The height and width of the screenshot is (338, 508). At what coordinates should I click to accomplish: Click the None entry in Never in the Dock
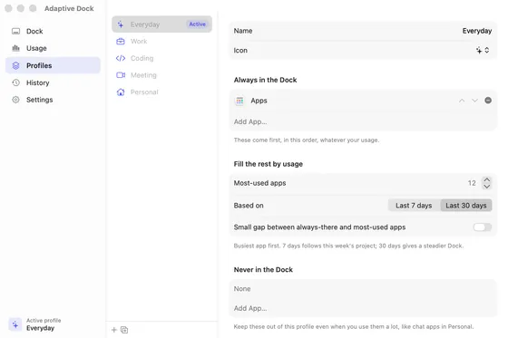(x=242, y=289)
